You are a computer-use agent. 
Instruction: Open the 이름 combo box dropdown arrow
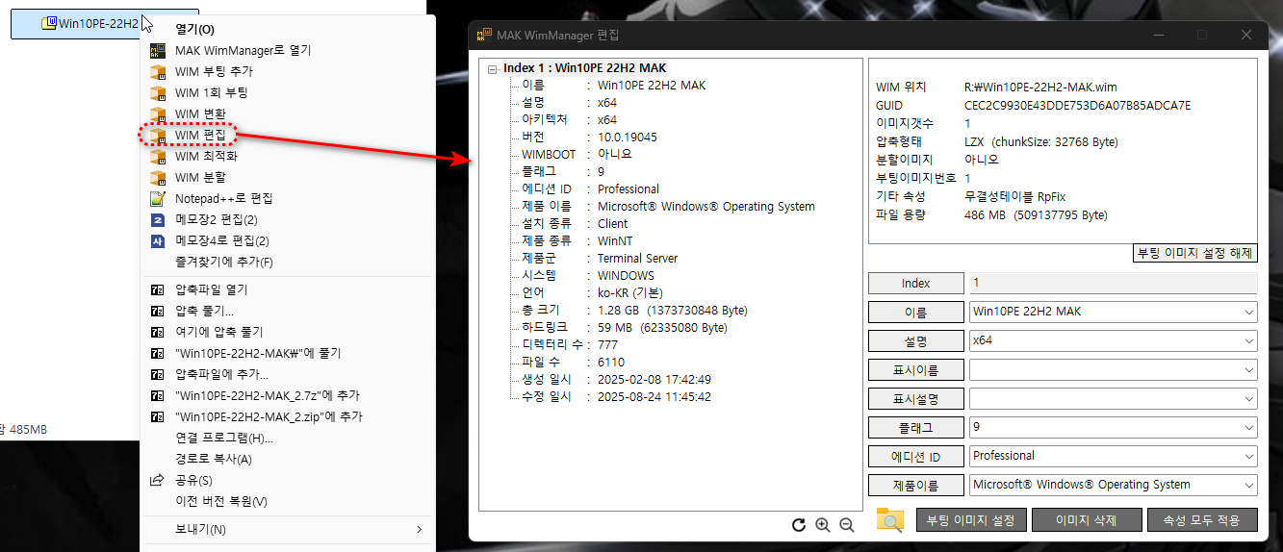[x=1249, y=312]
